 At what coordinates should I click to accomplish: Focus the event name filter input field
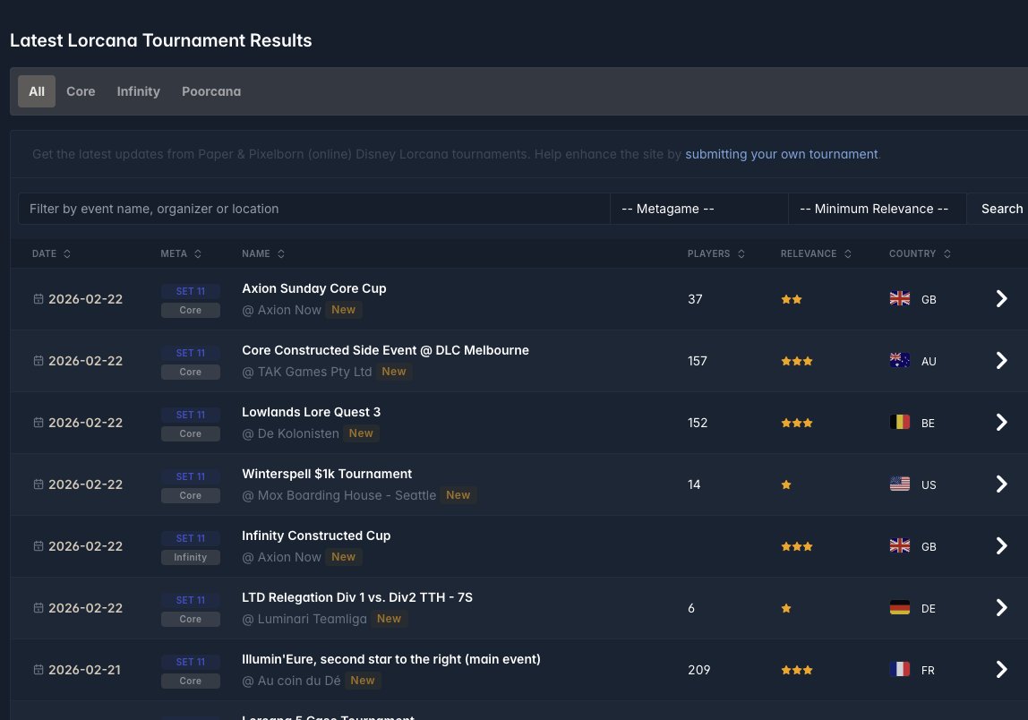coord(314,209)
